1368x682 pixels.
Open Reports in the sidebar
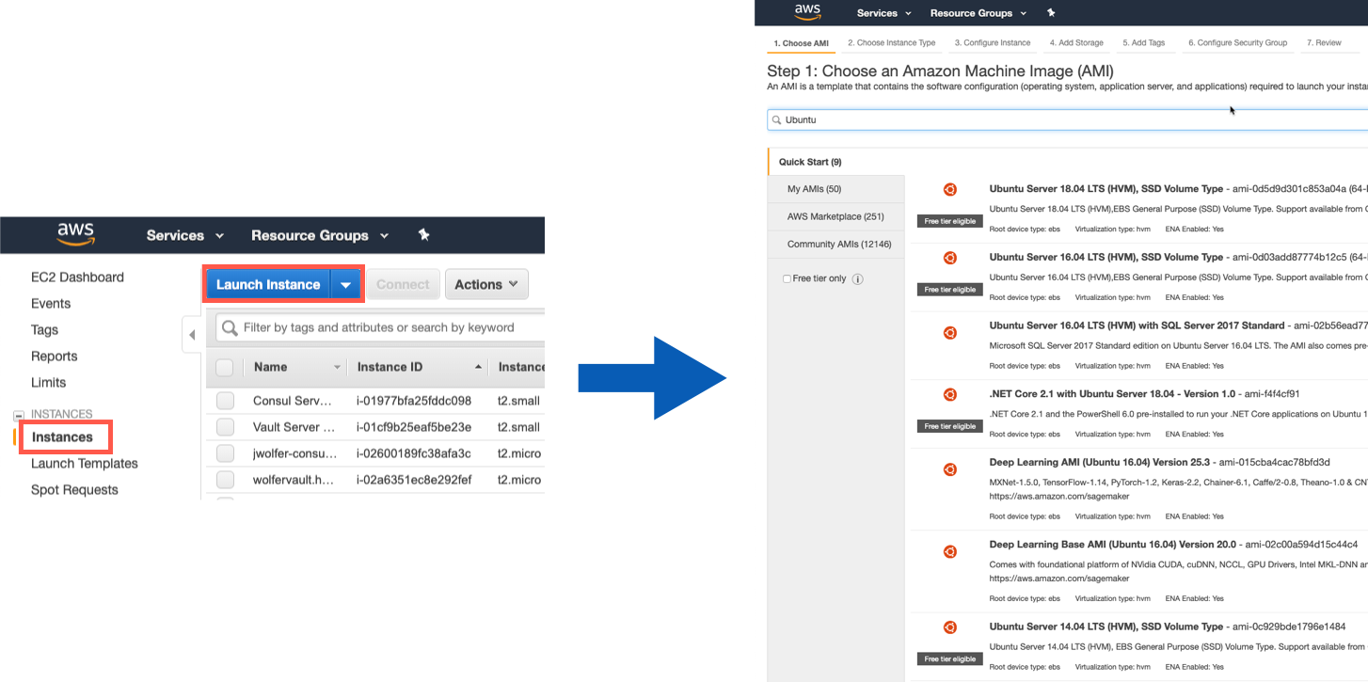55,357
